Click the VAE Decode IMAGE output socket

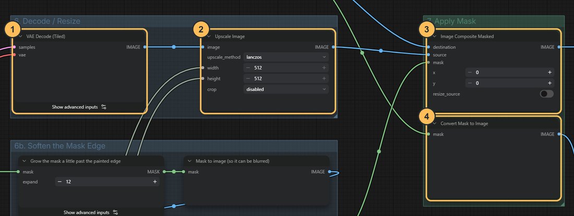click(x=145, y=47)
